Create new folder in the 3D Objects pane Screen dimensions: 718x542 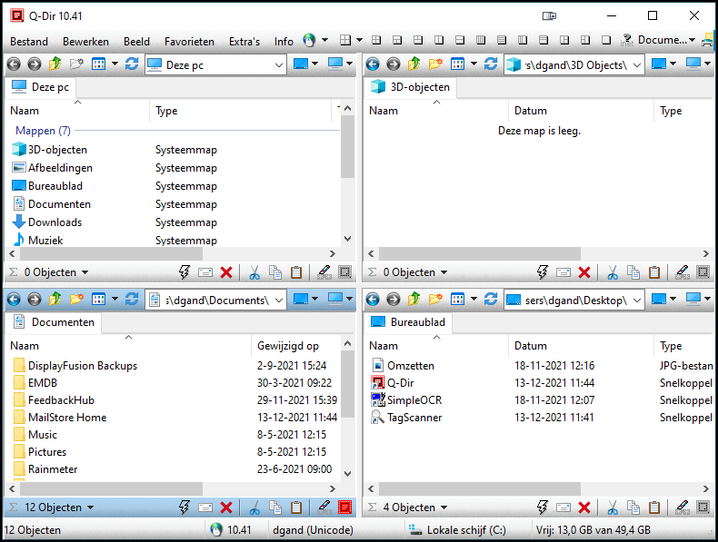435,64
